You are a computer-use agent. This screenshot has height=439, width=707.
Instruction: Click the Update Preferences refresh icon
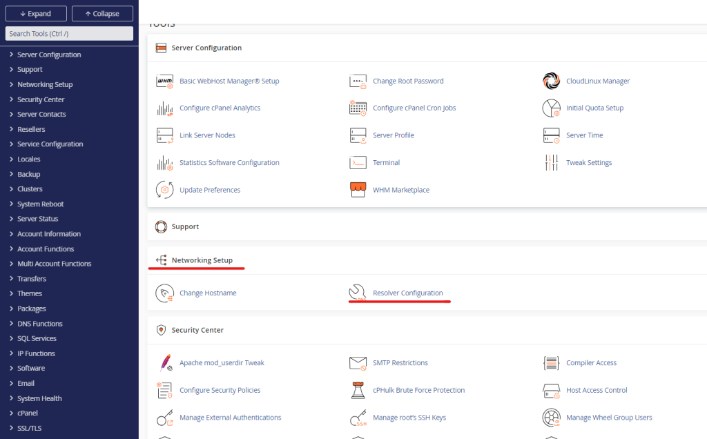(x=165, y=190)
